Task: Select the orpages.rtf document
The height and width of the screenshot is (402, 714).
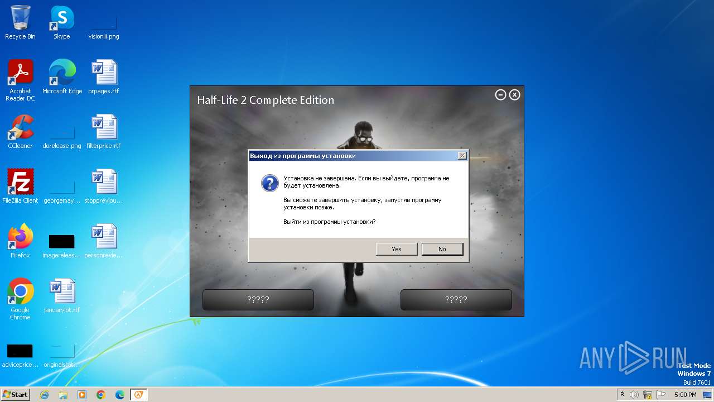Action: [104, 77]
